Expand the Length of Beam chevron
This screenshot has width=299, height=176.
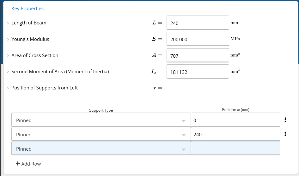pyautogui.click(x=8, y=23)
